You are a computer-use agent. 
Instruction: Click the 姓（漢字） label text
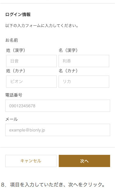(16, 50)
